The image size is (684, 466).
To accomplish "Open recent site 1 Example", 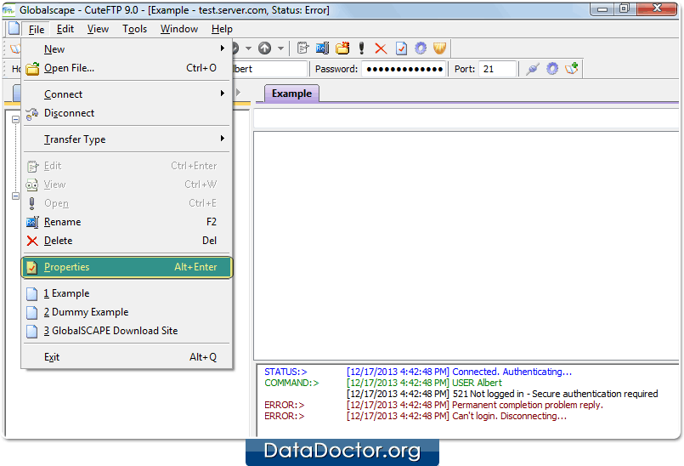I will point(127,293).
